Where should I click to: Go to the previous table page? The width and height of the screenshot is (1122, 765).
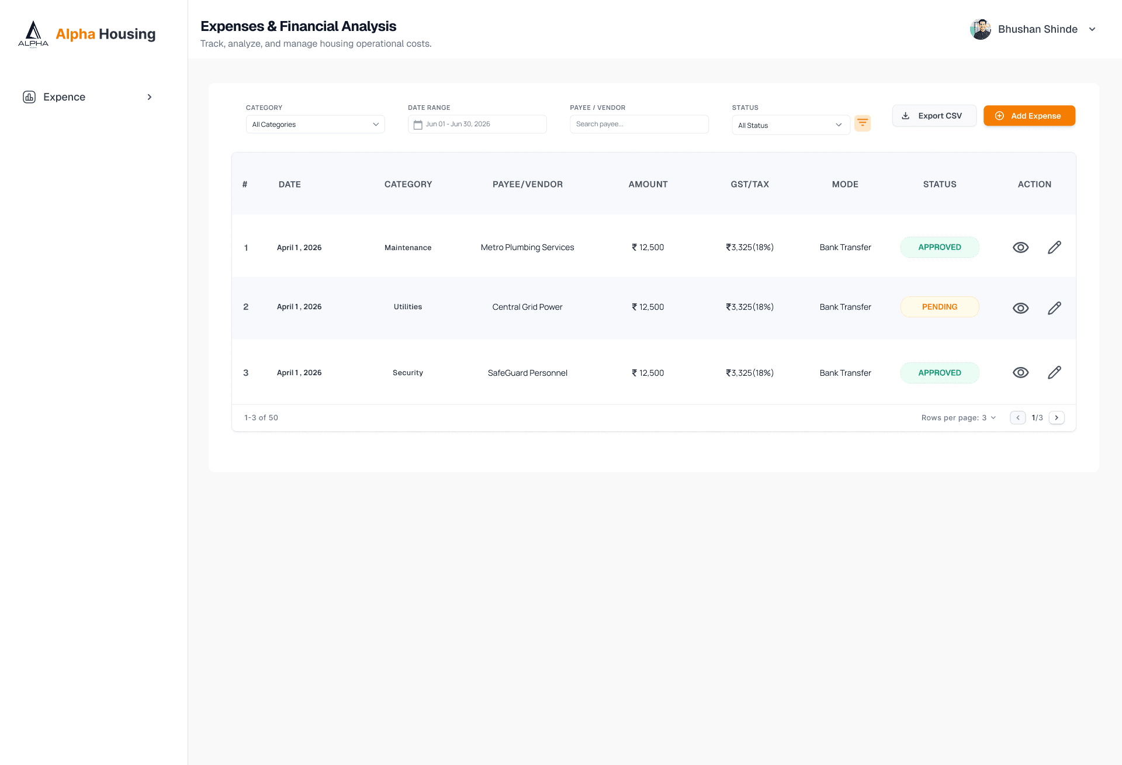click(x=1017, y=417)
